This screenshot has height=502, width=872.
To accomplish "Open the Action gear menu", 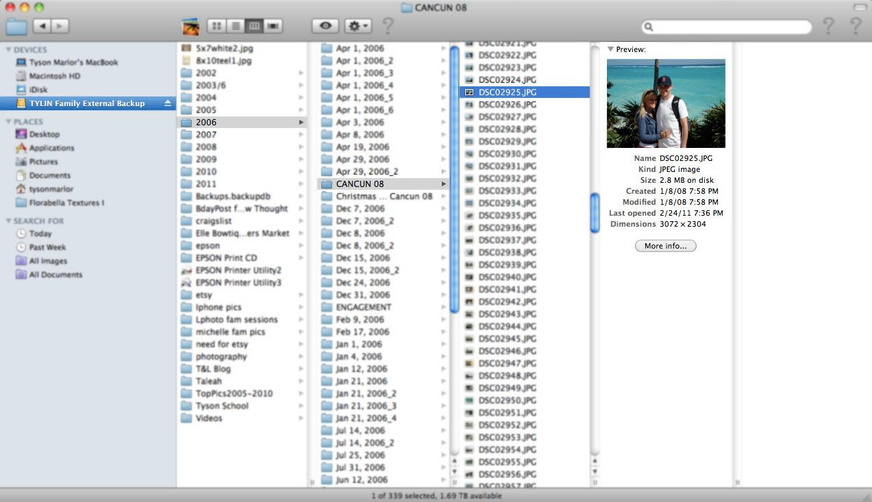I will click(358, 26).
